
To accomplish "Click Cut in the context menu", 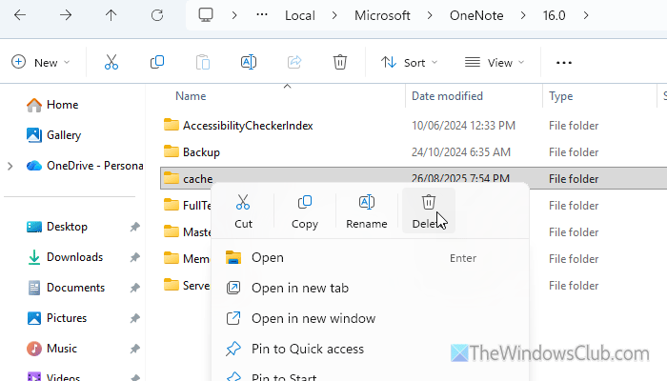I will (x=243, y=211).
